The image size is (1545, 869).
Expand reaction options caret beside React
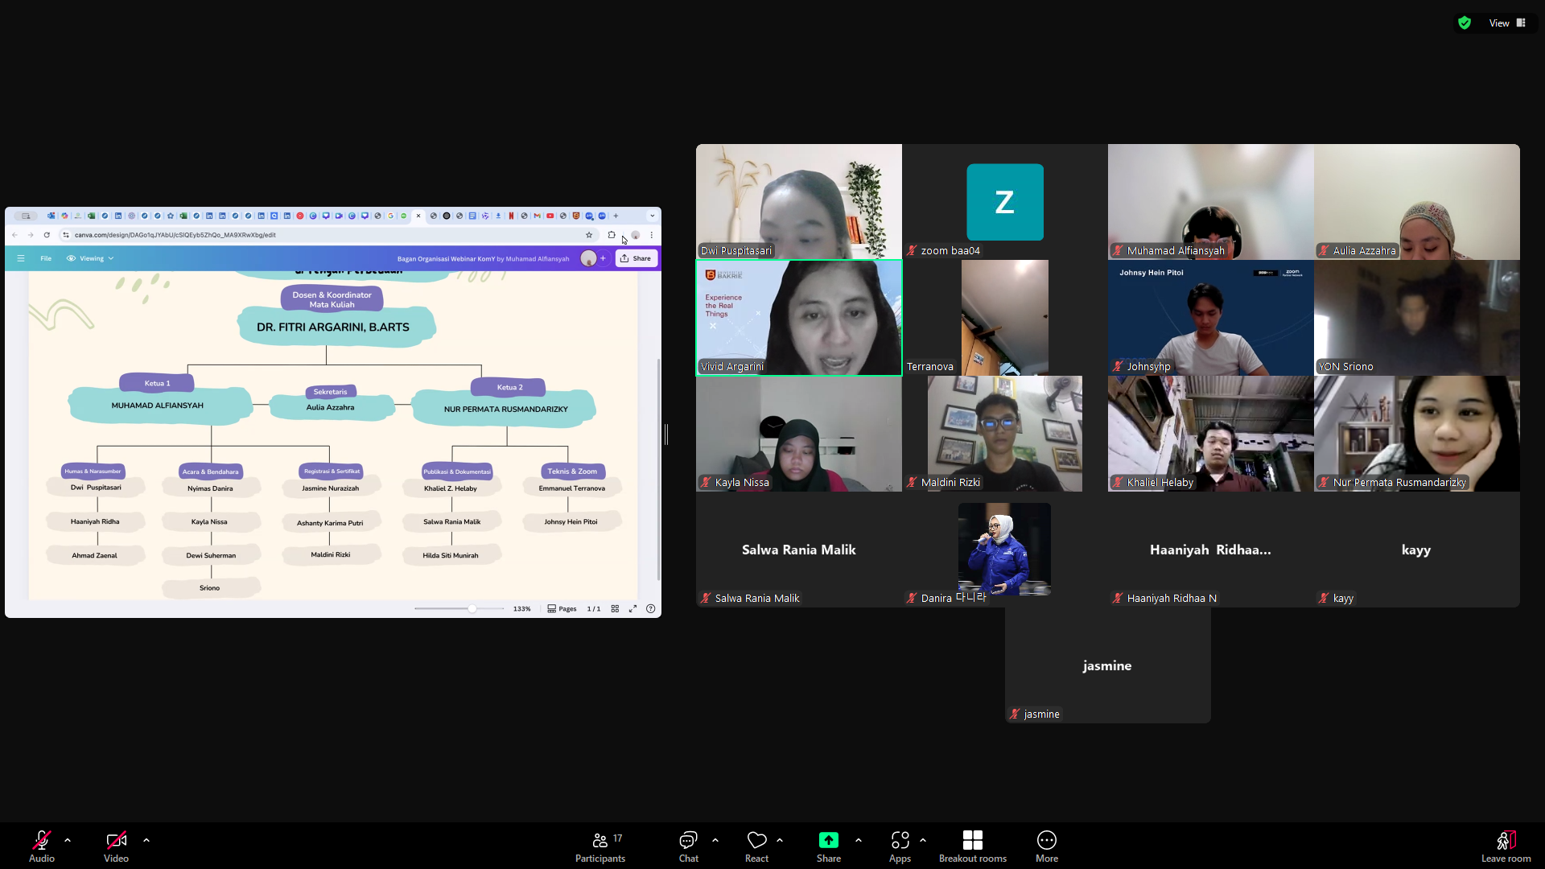(x=780, y=840)
